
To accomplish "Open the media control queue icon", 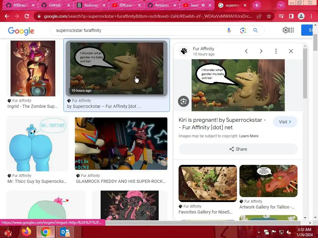I will (281, 16).
